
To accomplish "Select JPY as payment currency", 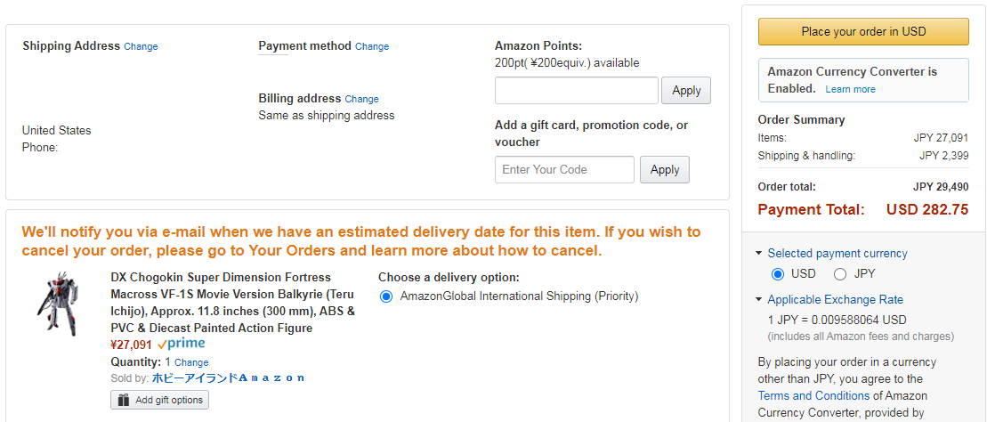I will coord(839,274).
